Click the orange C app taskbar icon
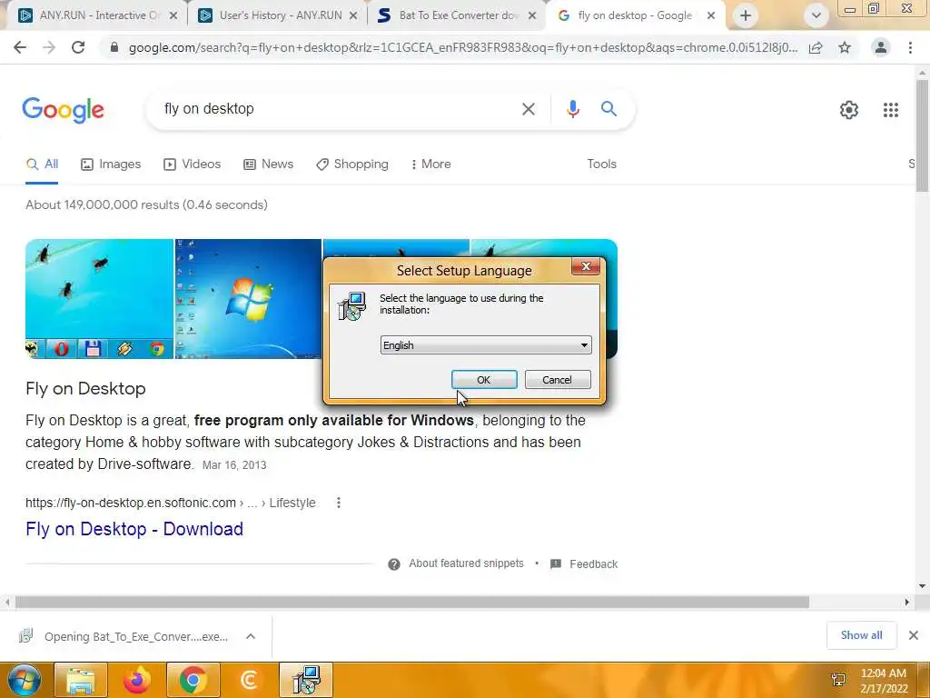 point(249,680)
